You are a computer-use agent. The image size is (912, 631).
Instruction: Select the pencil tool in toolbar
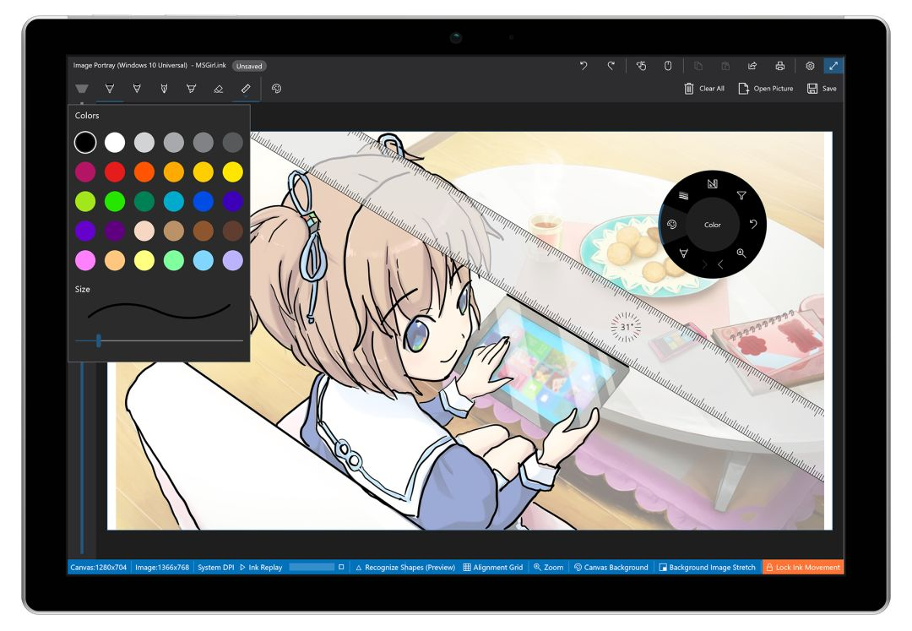(164, 89)
